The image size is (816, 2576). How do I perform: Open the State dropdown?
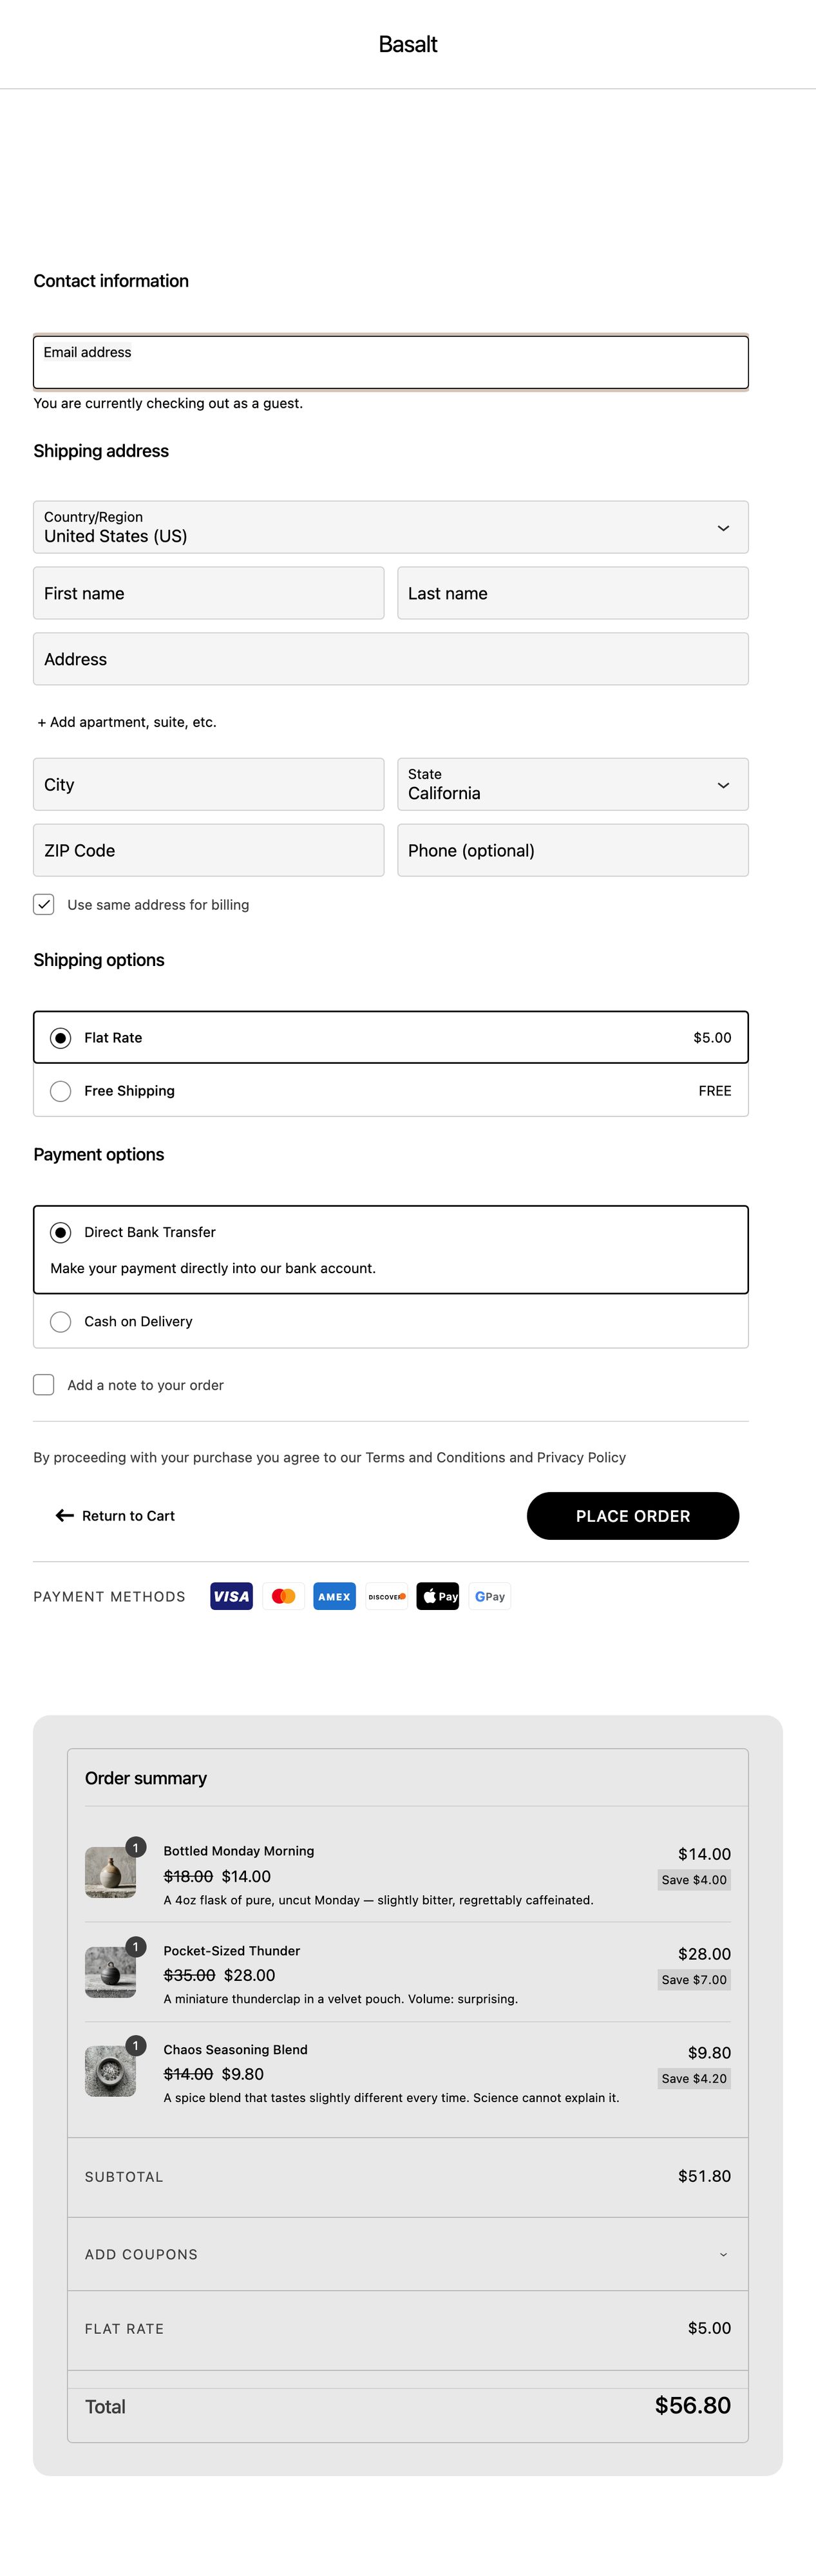[572, 785]
